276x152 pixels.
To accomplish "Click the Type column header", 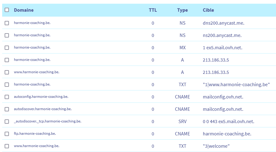I will click(182, 10).
